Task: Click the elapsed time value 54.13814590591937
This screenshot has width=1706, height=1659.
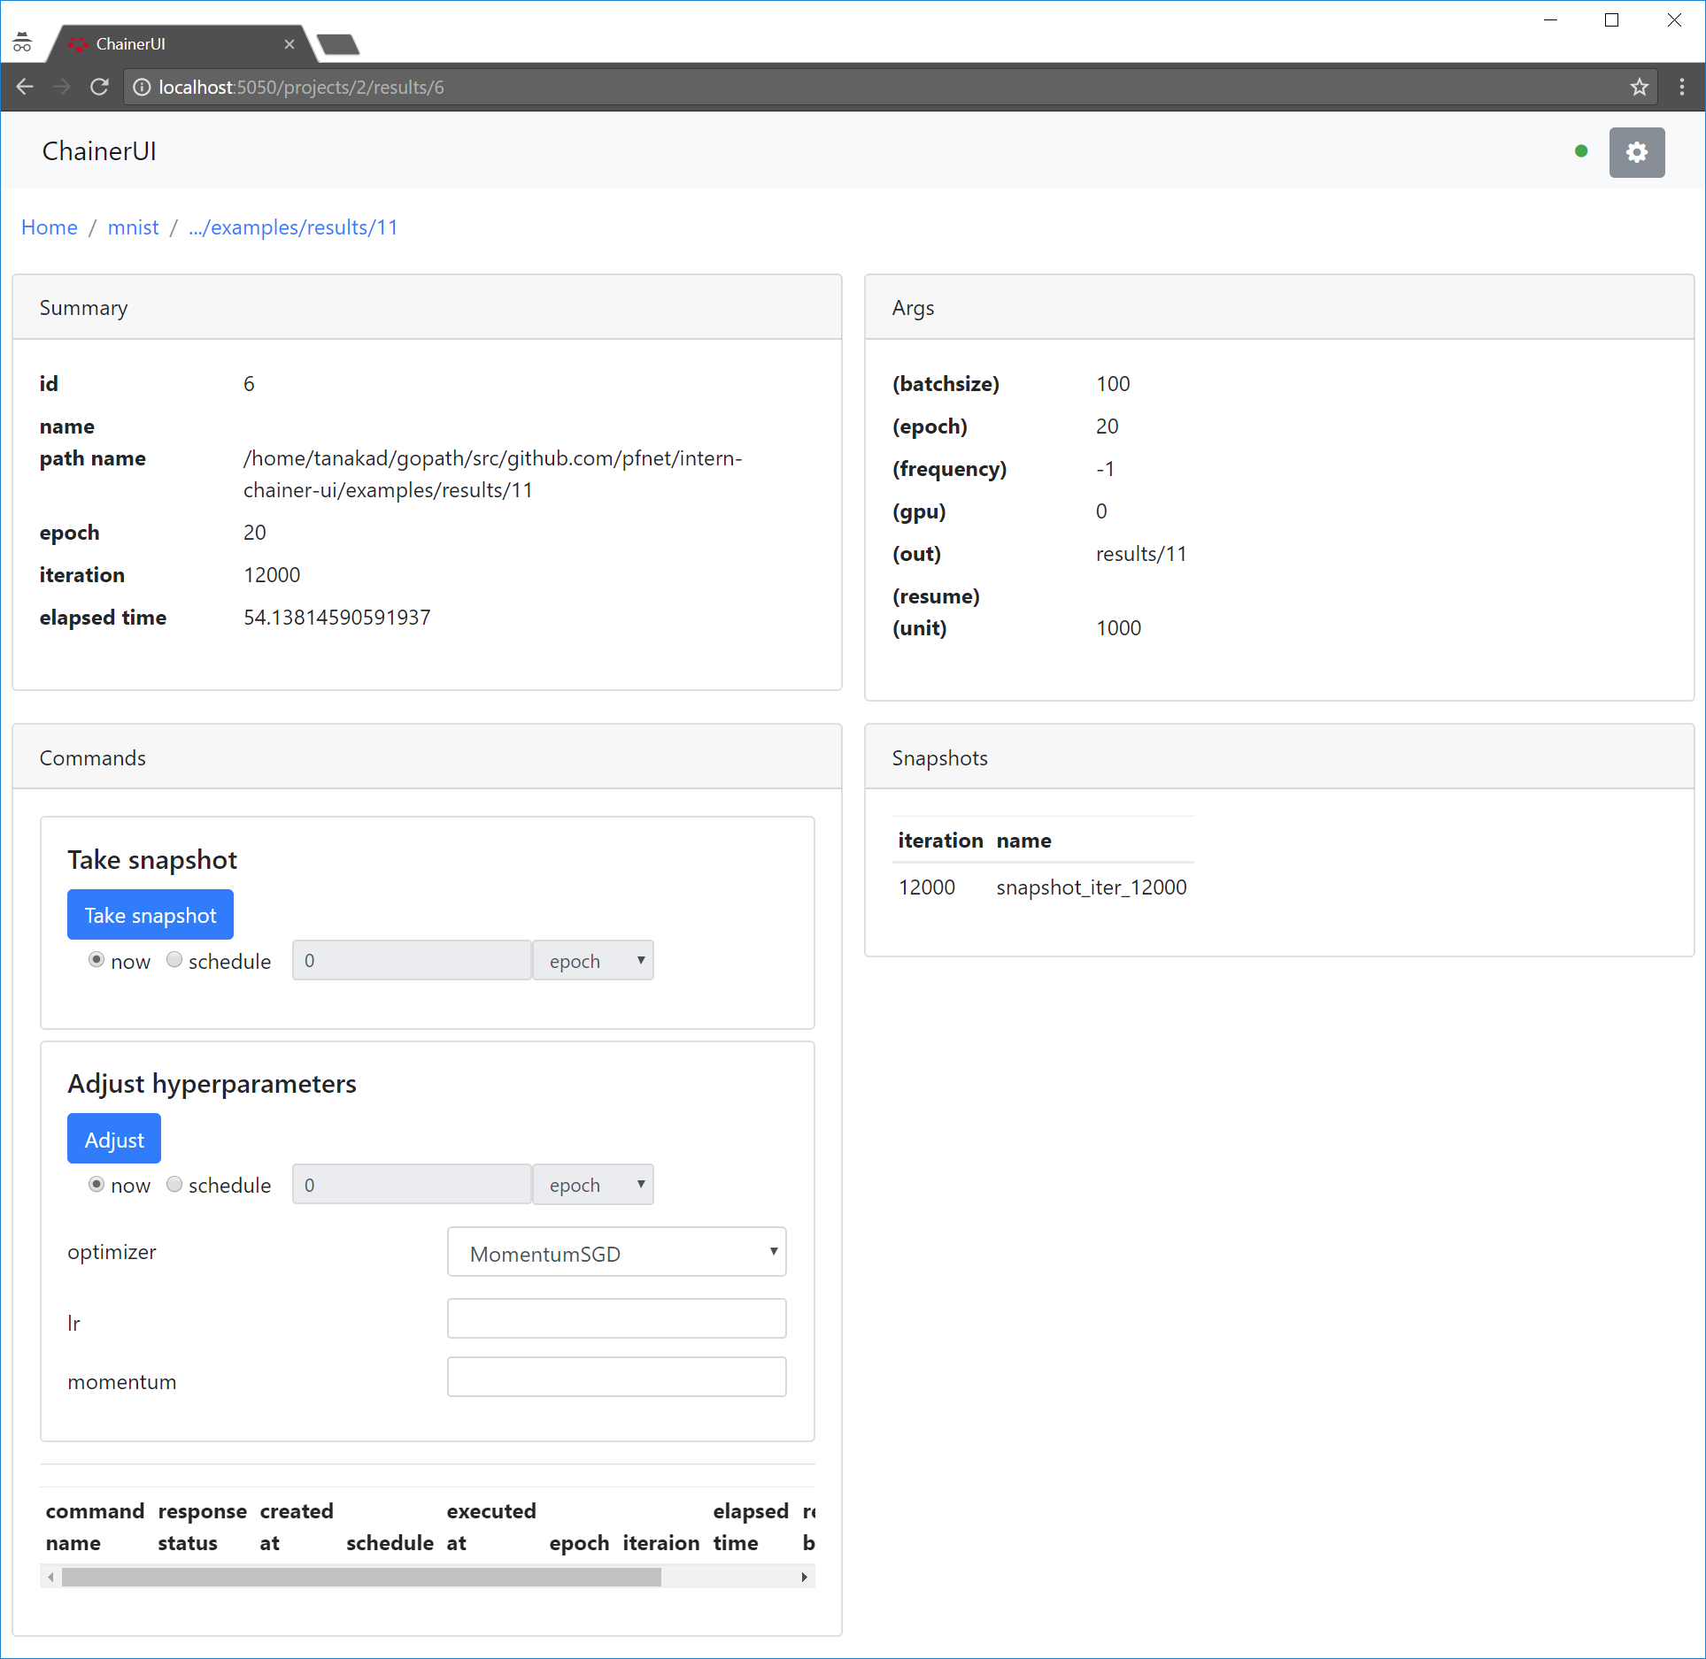Action: [x=337, y=618]
